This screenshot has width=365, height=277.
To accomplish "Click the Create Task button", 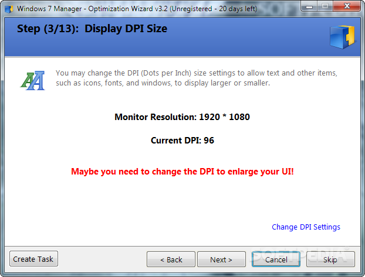I will pyautogui.click(x=33, y=259).
